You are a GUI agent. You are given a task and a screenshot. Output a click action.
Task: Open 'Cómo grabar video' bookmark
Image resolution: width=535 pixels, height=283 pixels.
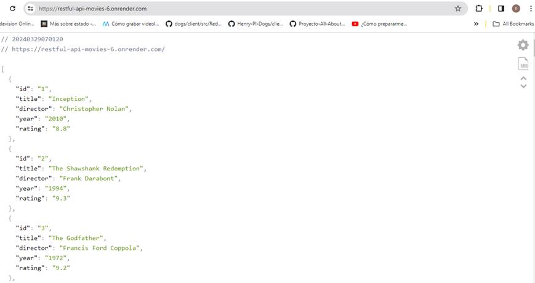pyautogui.click(x=131, y=24)
